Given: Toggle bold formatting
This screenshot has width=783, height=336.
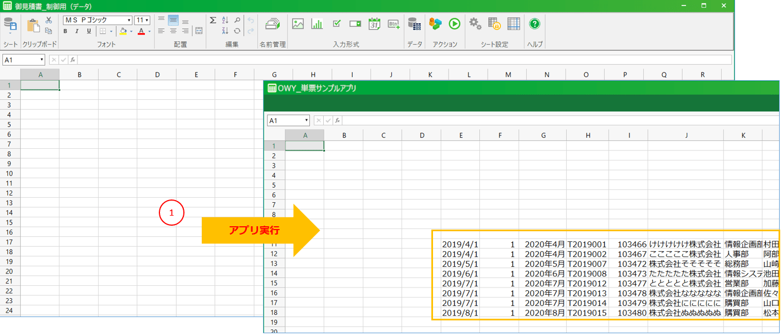Looking at the screenshot, I should coord(65,31).
